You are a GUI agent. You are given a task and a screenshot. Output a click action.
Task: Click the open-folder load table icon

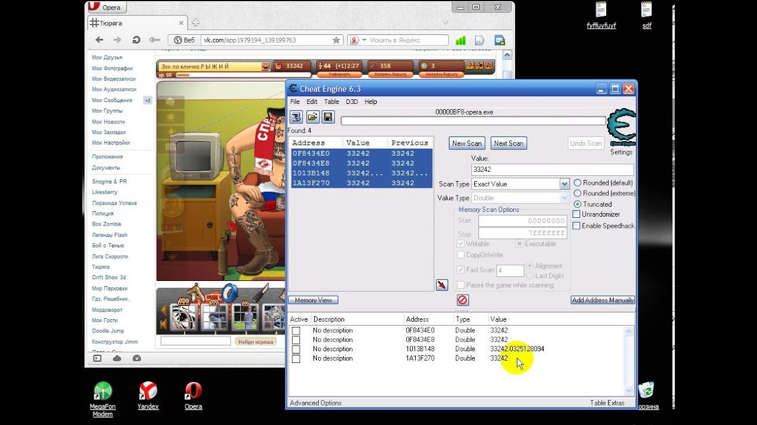tap(312, 117)
